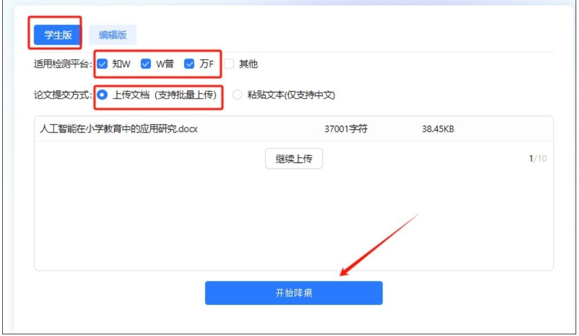Enable the 其他 platform checkbox

click(229, 64)
